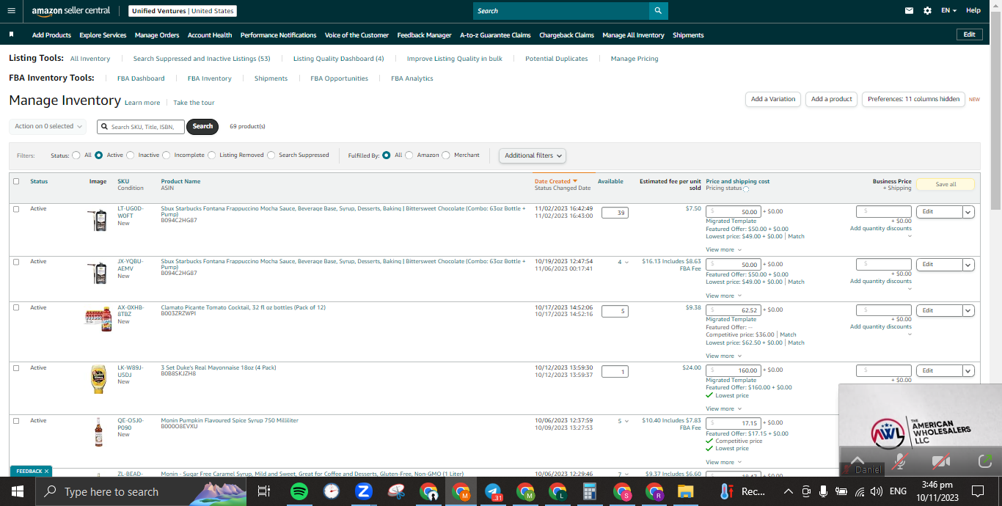The width and height of the screenshot is (1002, 506).
Task: Expand View more for Clamato row
Action: pyautogui.click(x=723, y=356)
